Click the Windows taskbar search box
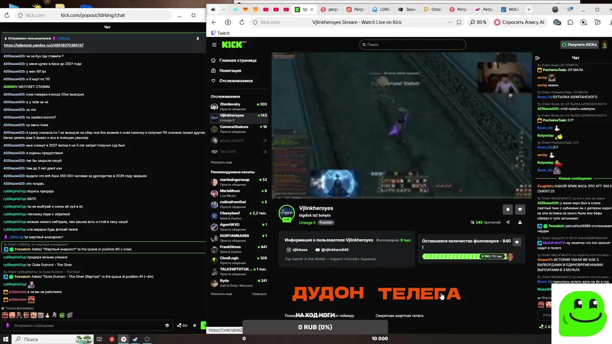Viewport: 612px width, 344px height. point(52,339)
